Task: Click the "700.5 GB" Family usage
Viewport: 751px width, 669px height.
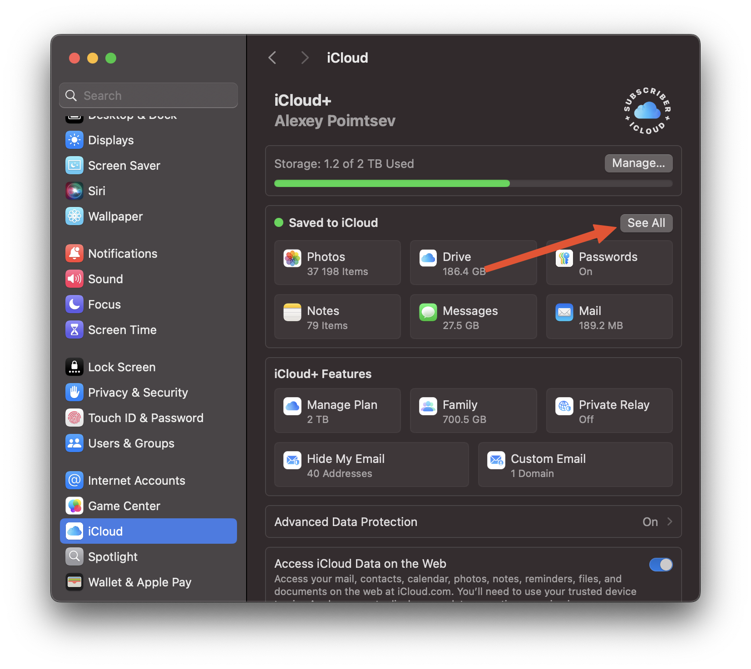Action: pos(464,419)
